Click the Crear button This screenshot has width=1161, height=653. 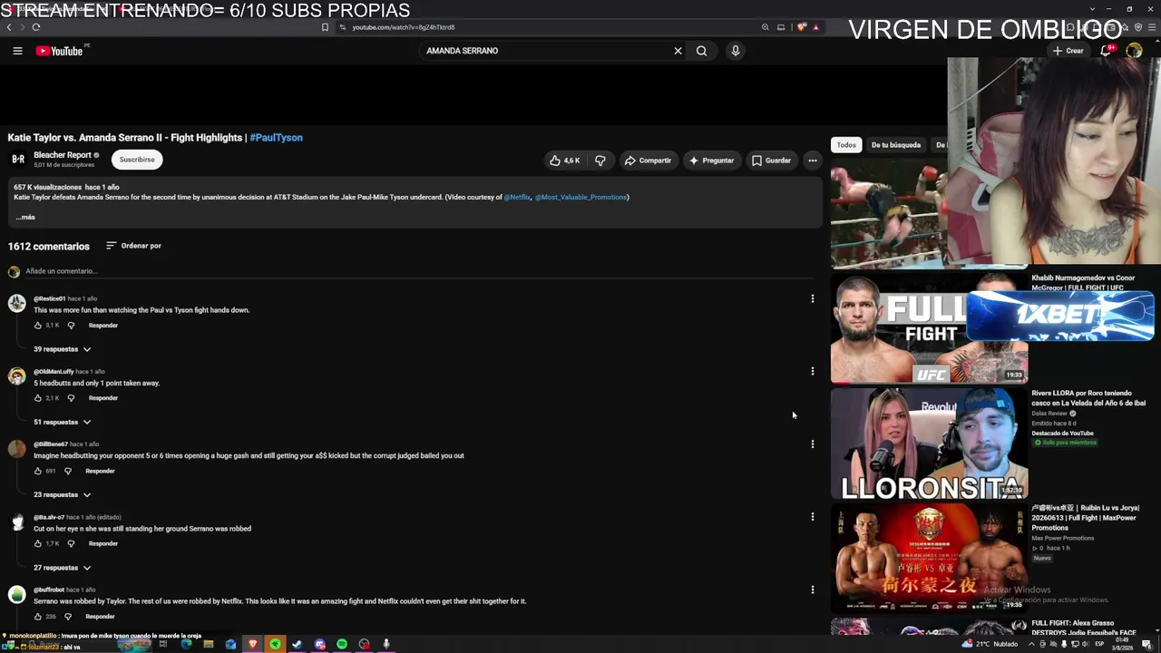(x=1068, y=51)
